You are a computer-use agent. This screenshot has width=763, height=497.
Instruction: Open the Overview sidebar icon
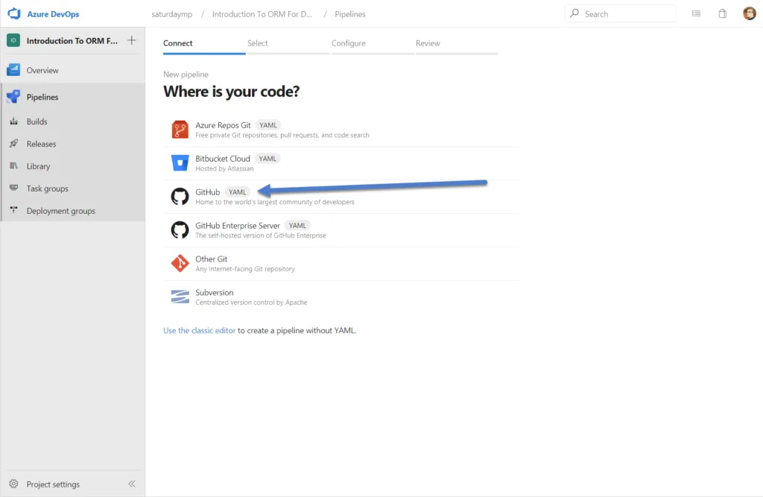13,70
